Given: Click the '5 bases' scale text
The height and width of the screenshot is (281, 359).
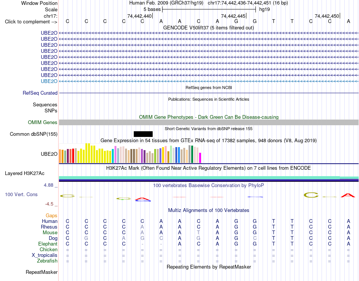Looking at the screenshot, I should coord(152,9).
